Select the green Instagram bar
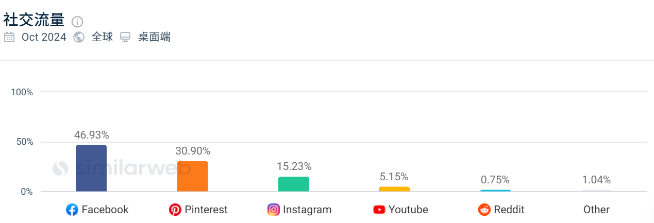The height and width of the screenshot is (223, 654). (294, 184)
